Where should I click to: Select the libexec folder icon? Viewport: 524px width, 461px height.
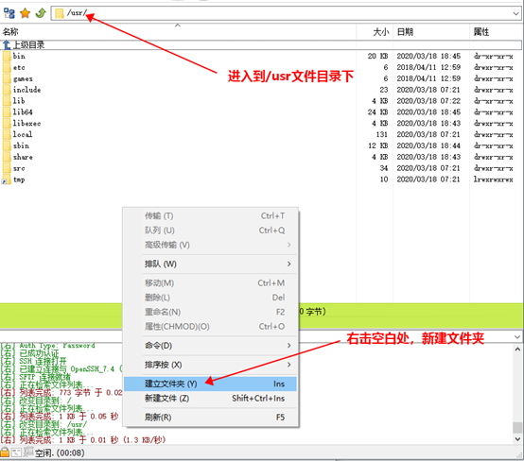tap(7, 123)
